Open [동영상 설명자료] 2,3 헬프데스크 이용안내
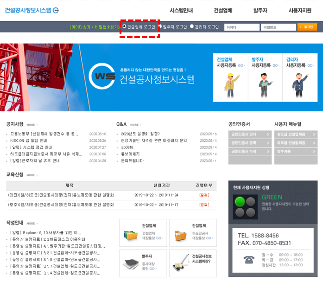The height and width of the screenshot is (288, 323). (x=48, y=239)
